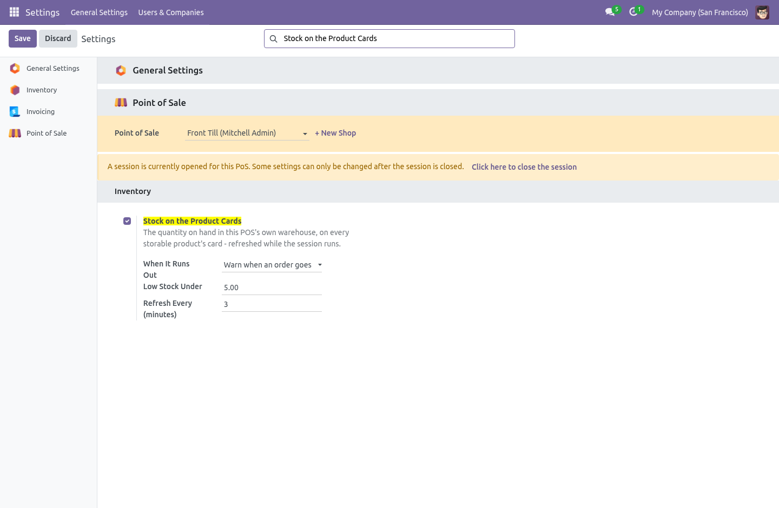Screen dimensions: 779x508
Task: Click the Discard button
Action: 58,38
